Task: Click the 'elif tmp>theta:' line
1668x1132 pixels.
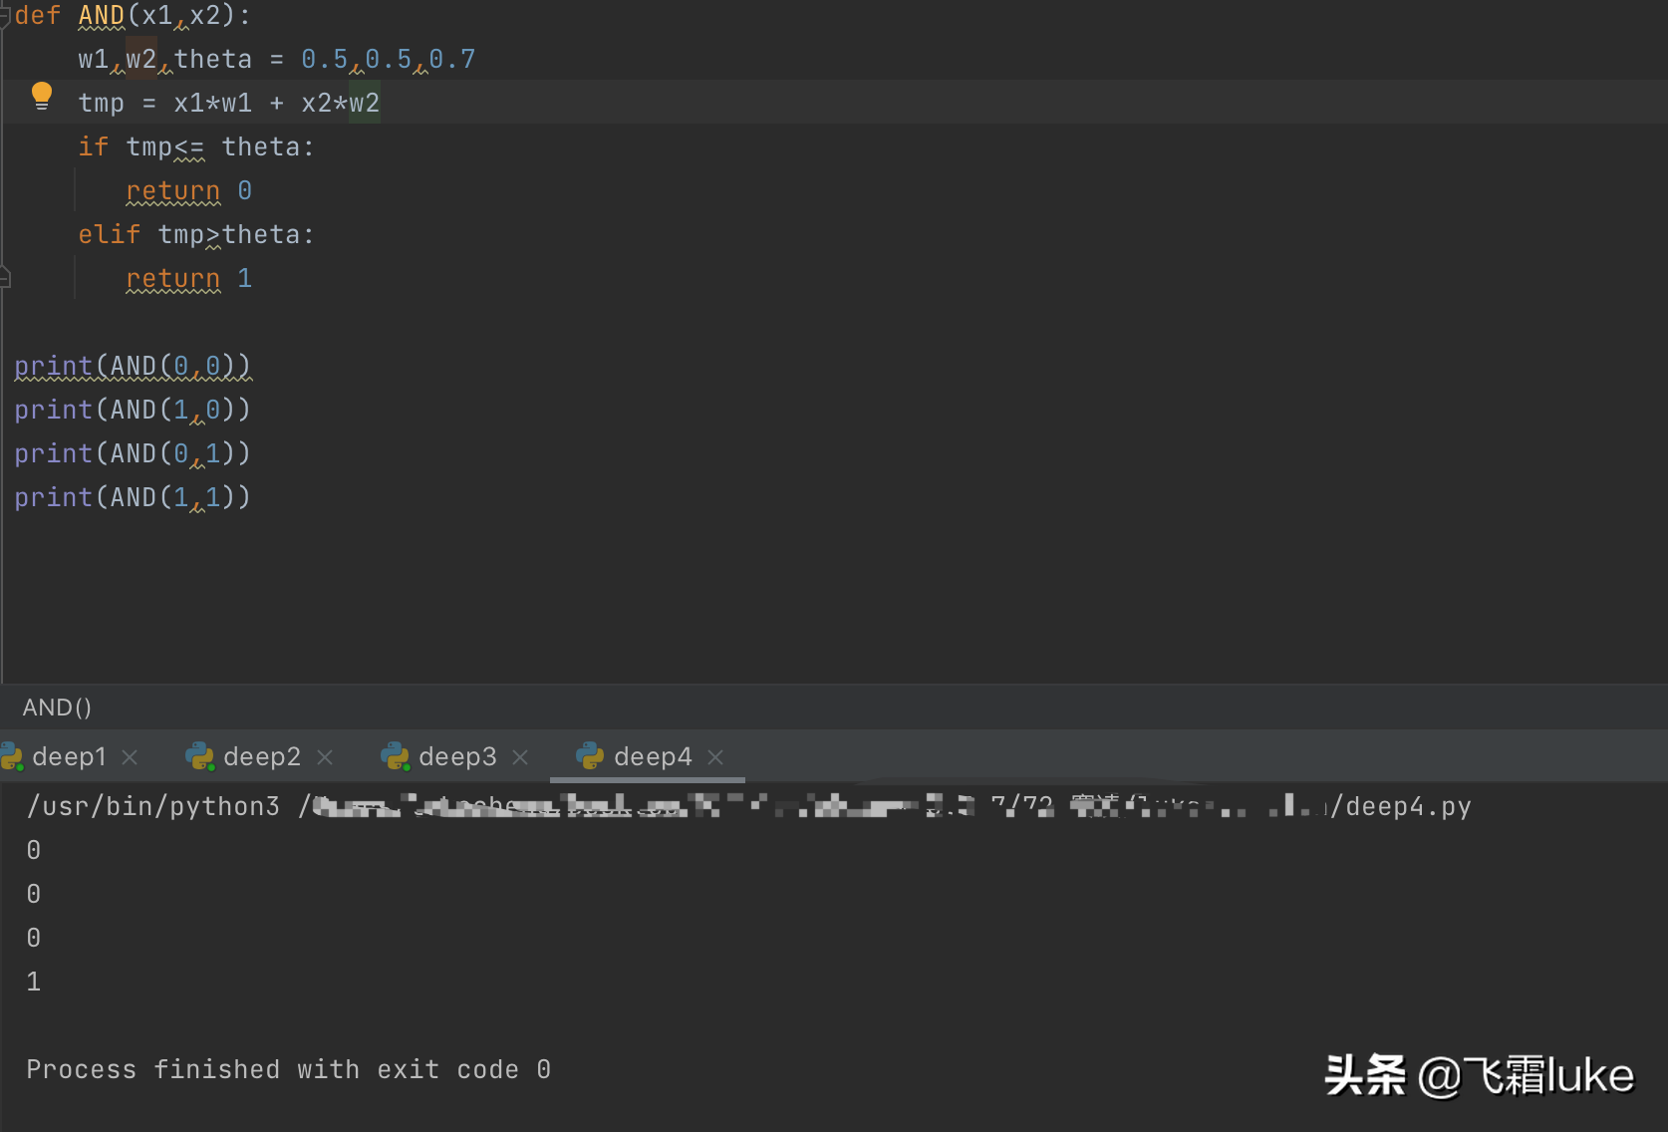Action: tap(196, 235)
